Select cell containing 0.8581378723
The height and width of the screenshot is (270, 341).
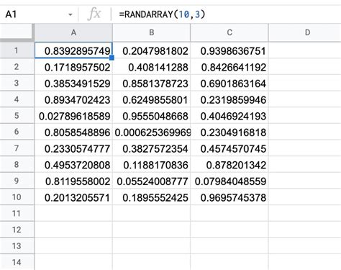(x=151, y=83)
